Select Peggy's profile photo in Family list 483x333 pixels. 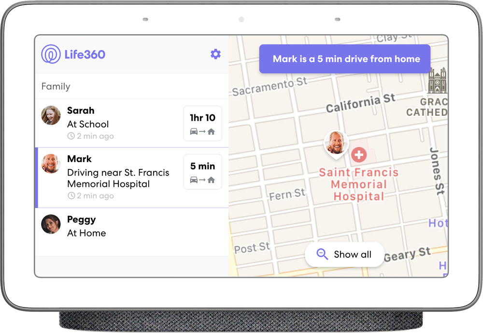click(51, 224)
